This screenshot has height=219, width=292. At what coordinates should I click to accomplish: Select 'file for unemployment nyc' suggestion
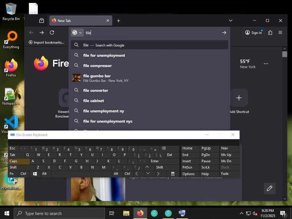(x=149, y=121)
